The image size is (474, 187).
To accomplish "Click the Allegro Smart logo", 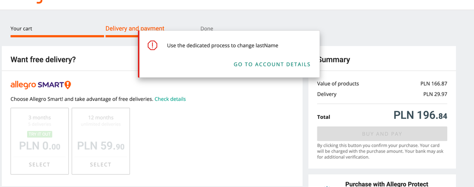I will [x=41, y=85].
